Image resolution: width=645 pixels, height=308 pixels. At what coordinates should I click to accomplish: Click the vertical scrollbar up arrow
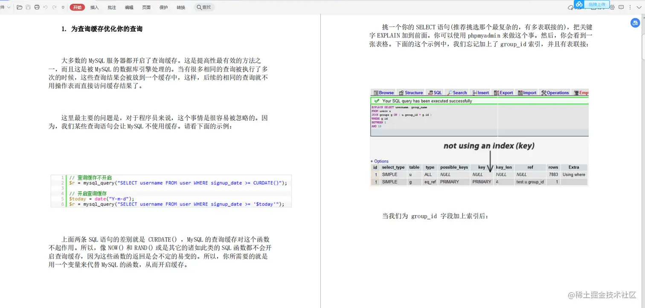(x=643, y=18)
